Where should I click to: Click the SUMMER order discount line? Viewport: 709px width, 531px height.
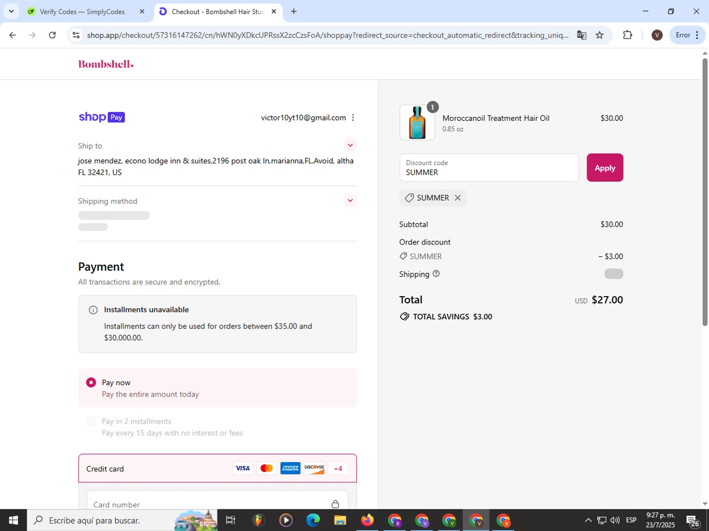511,256
